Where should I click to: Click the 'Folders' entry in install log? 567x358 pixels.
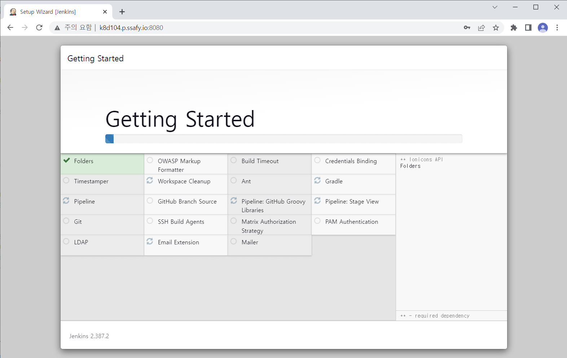410,166
